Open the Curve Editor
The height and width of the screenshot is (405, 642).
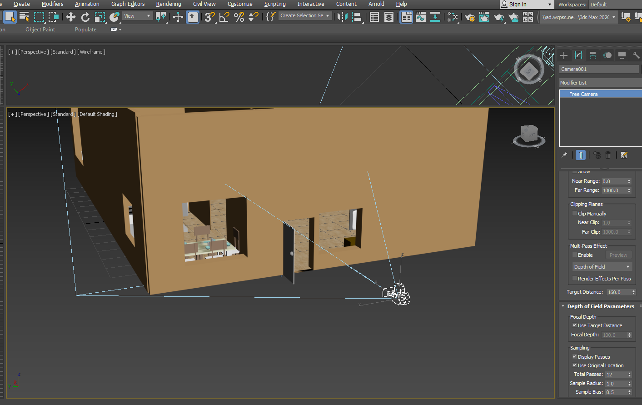coord(421,17)
